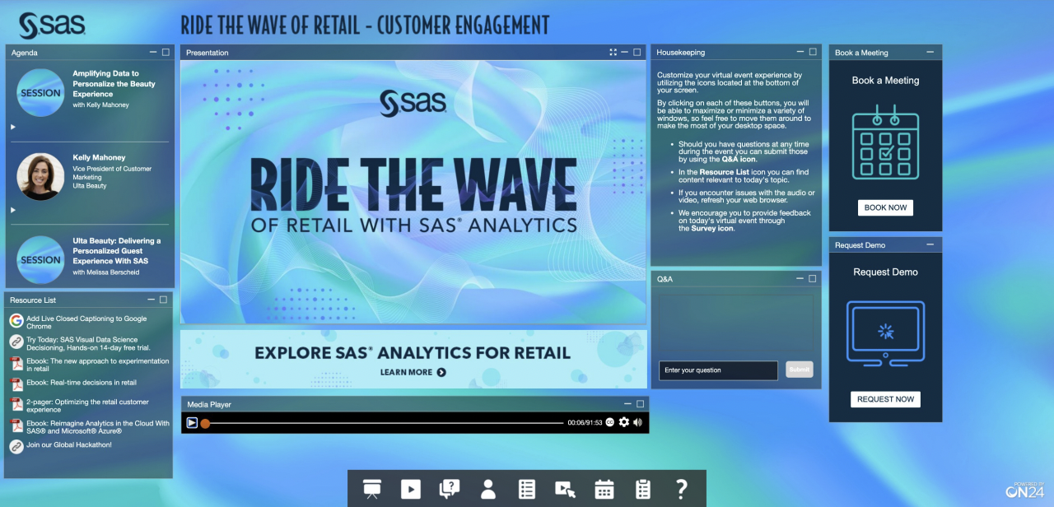
Task: Select the Amplifying Data to Personalize session title
Action: (114, 84)
